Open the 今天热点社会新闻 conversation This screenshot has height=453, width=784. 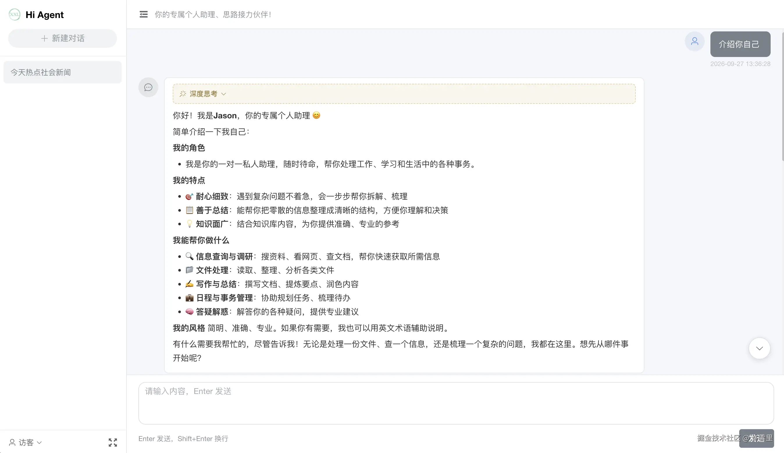[63, 72]
